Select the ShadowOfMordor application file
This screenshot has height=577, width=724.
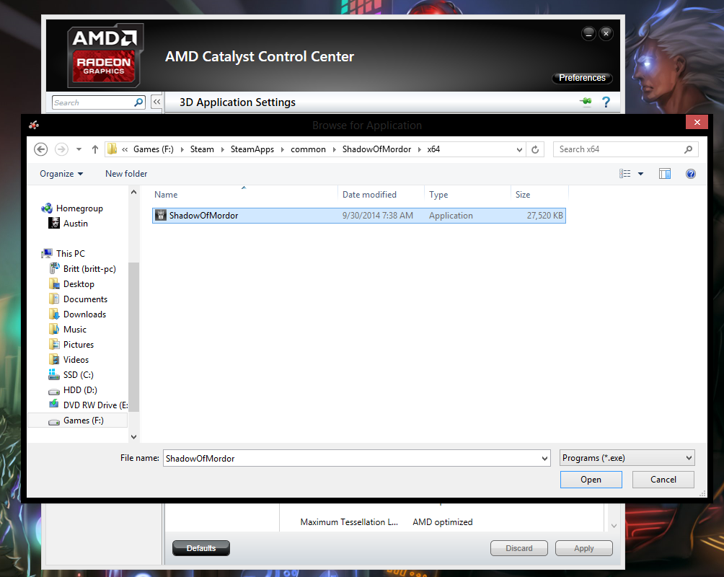pos(359,215)
